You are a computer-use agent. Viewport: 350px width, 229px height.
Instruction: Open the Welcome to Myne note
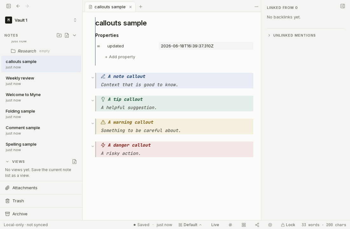click(x=41, y=97)
